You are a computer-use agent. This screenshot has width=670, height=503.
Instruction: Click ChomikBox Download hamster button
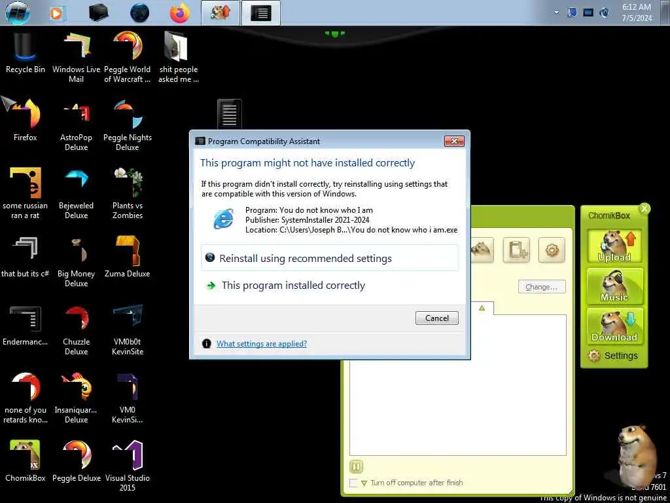pyautogui.click(x=614, y=326)
